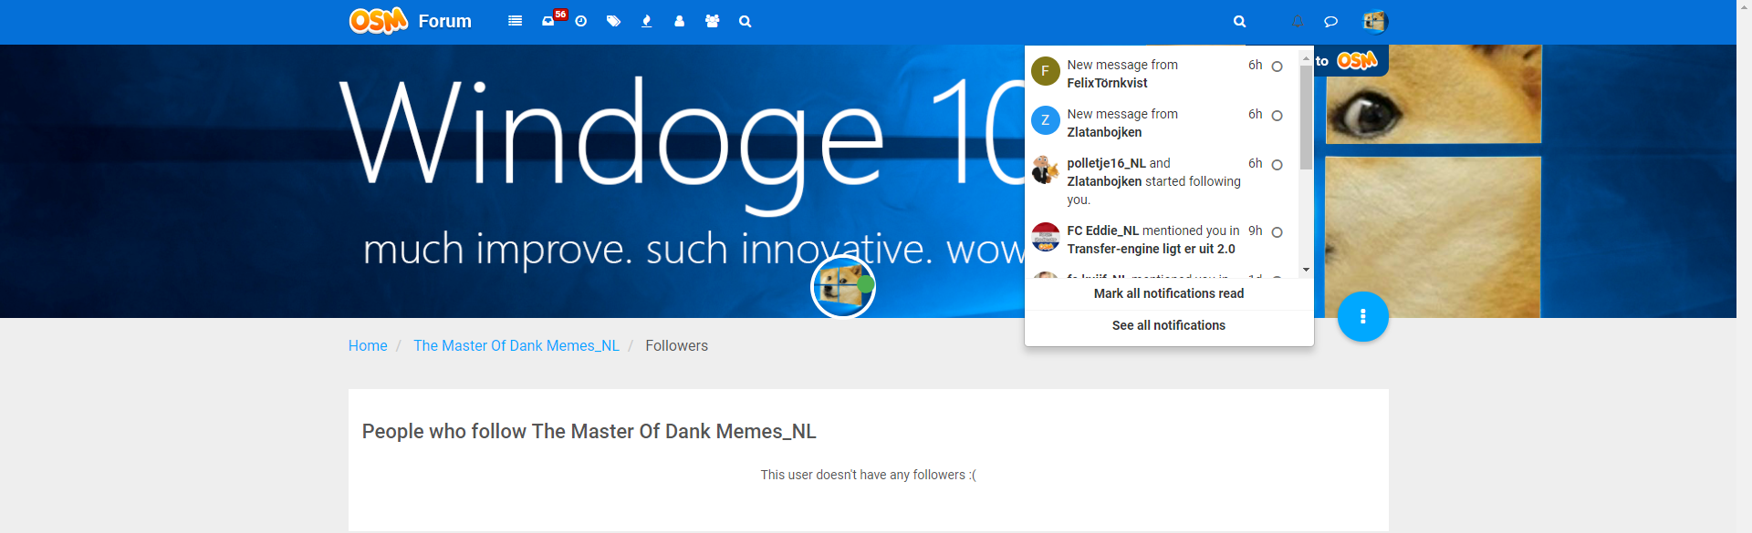Screen dimensions: 1752x533
Task: Open the OSM logo home link
Action: [379, 21]
